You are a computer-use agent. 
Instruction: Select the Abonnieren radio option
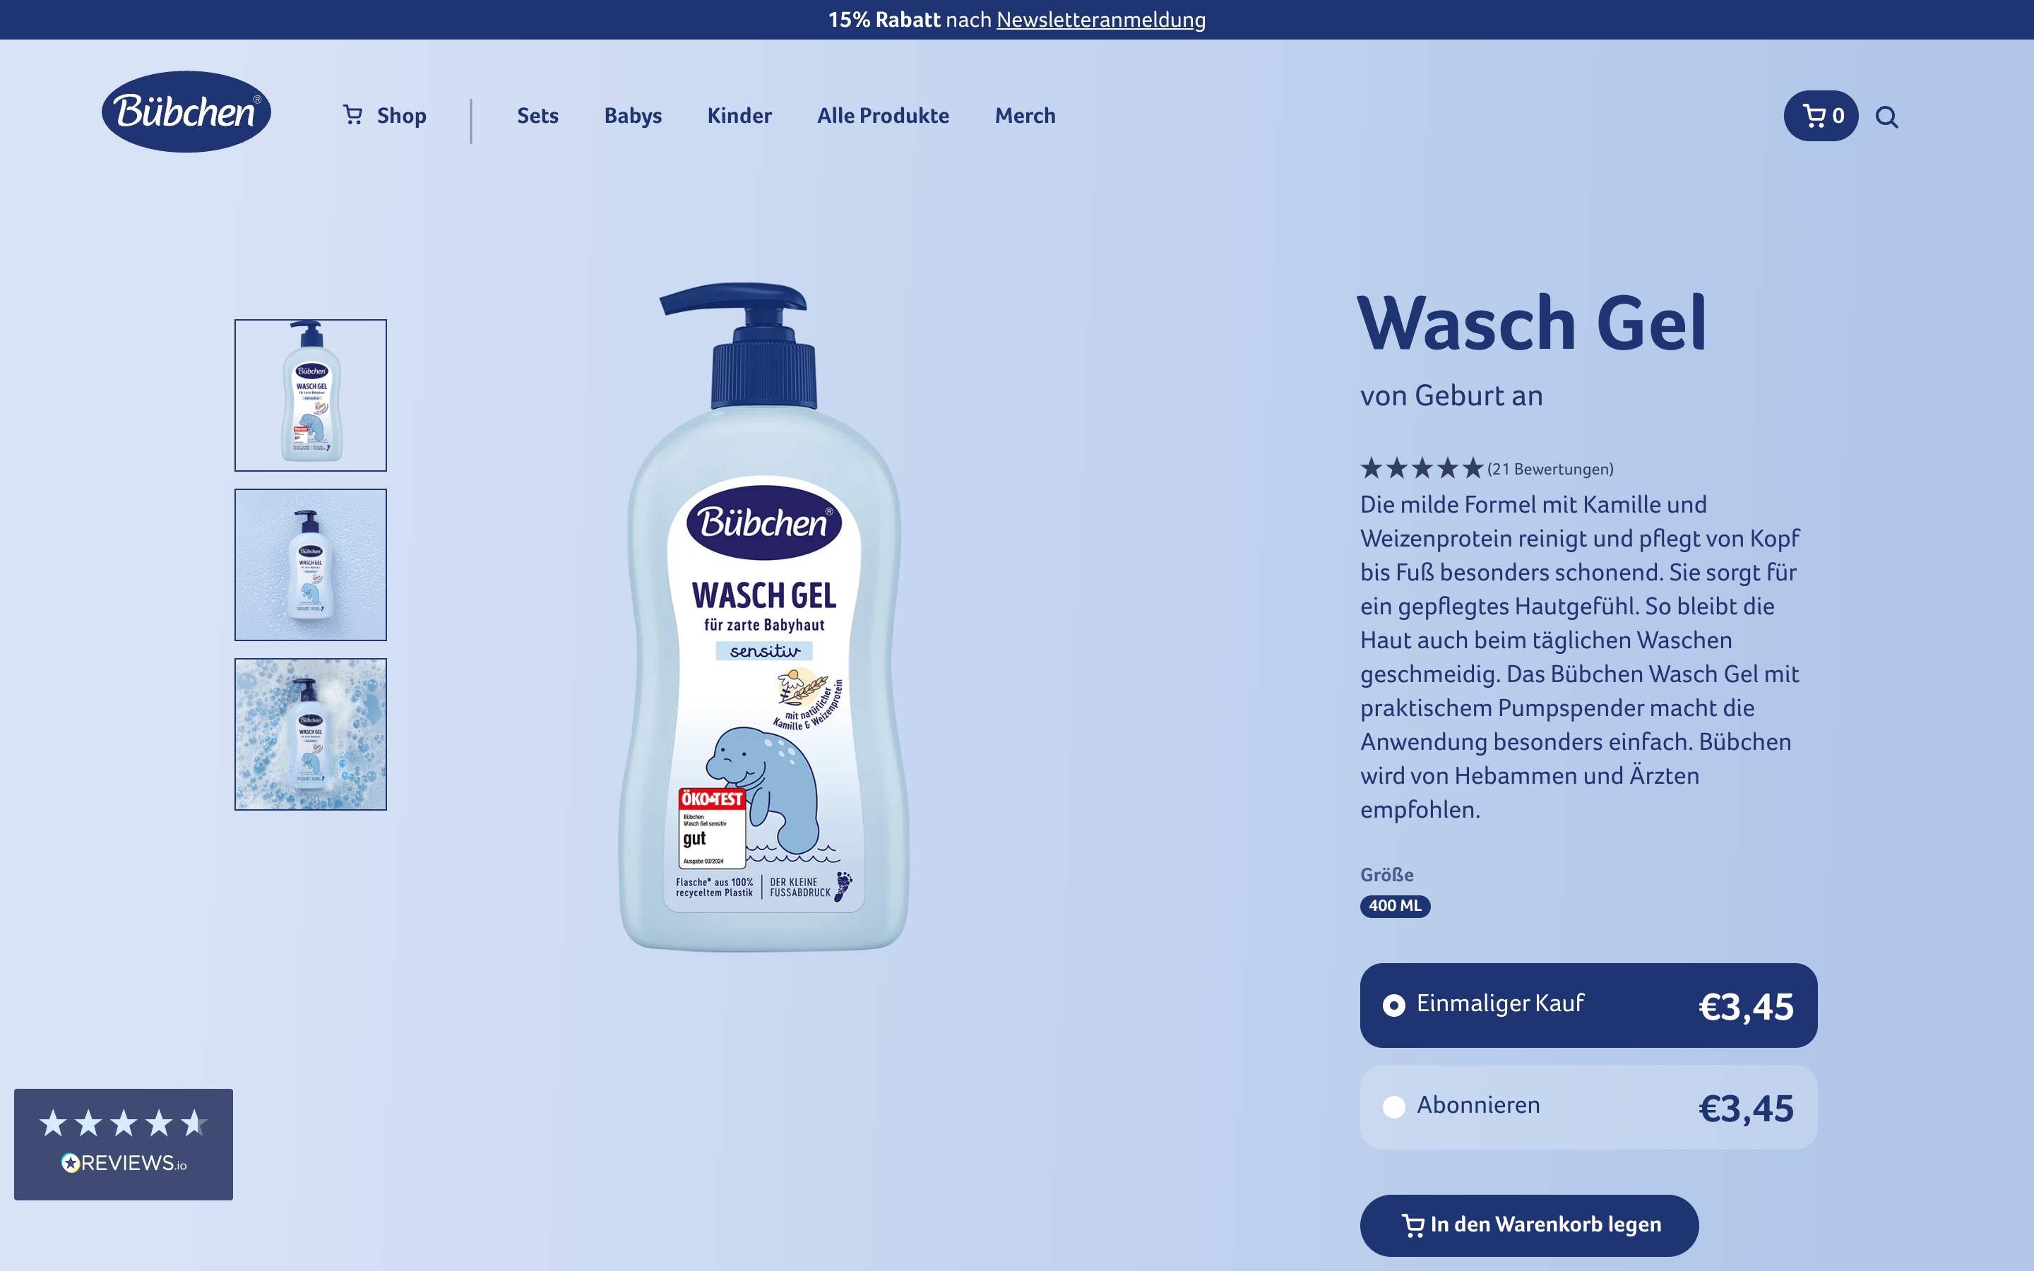coord(1588,1107)
